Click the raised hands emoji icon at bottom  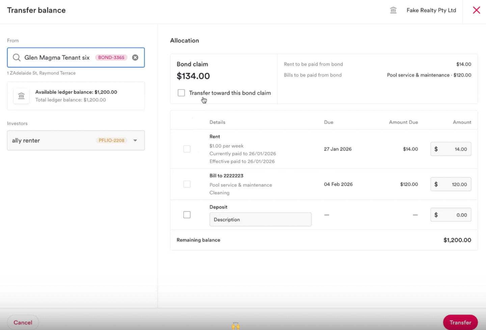point(236,326)
